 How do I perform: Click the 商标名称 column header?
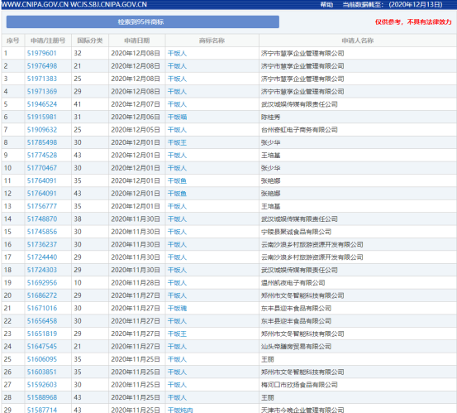212,41
